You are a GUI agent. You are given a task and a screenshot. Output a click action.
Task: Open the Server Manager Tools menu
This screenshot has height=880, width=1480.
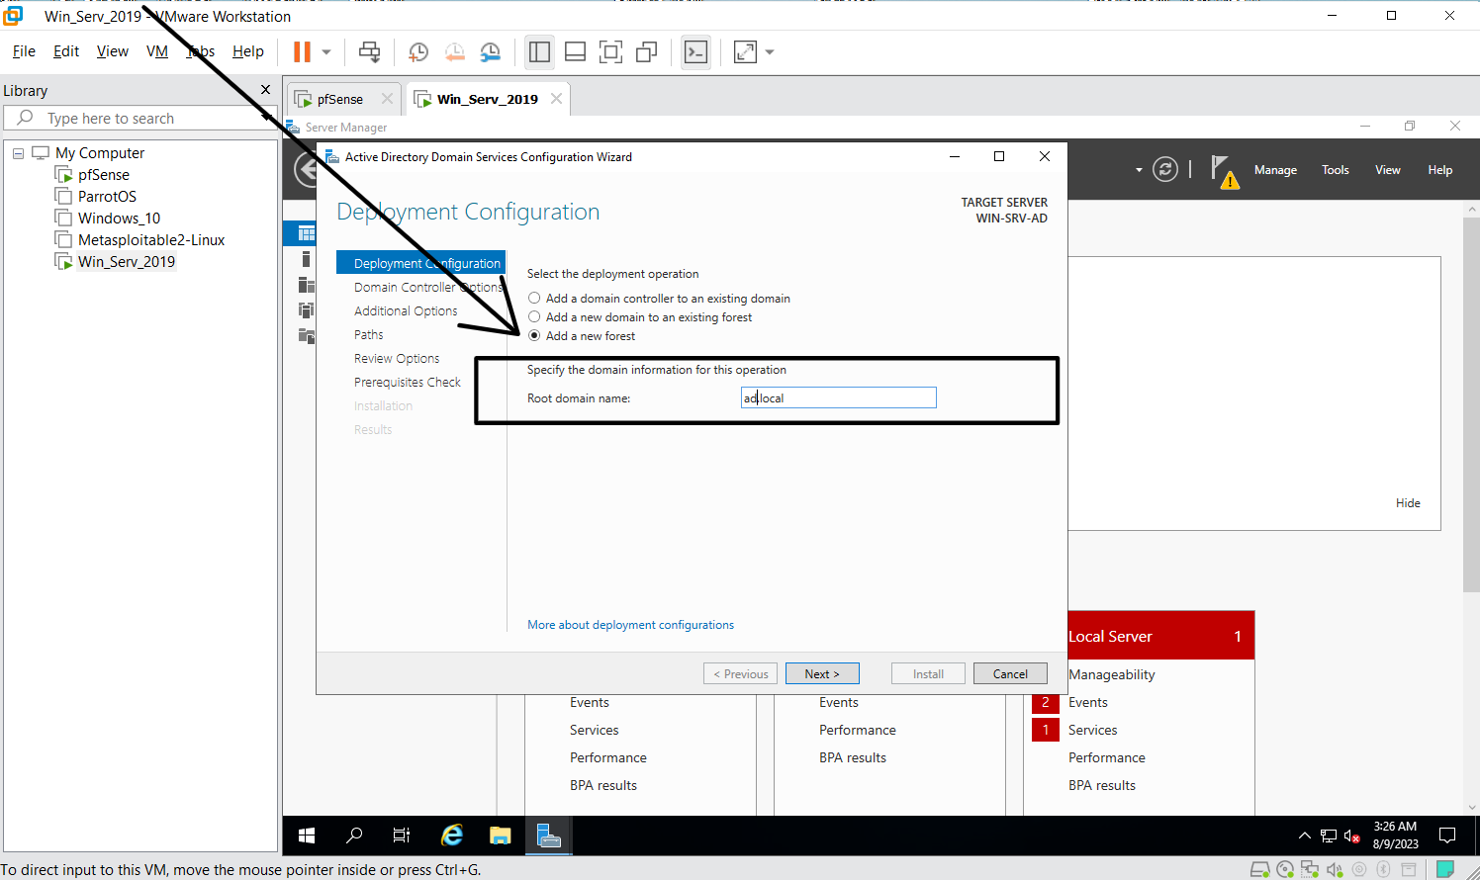click(1336, 170)
